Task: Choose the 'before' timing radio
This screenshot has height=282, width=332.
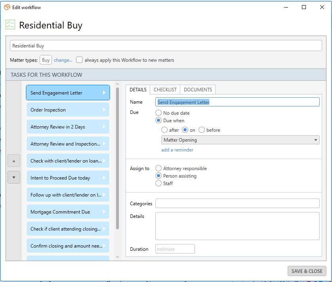Action: point(202,130)
